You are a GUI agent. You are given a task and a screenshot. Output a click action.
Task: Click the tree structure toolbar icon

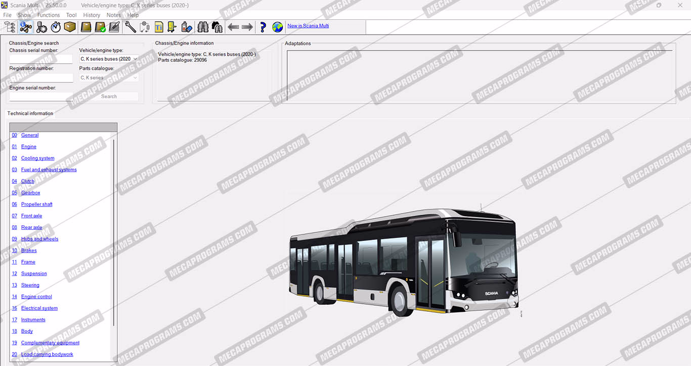pyautogui.click(x=10, y=27)
